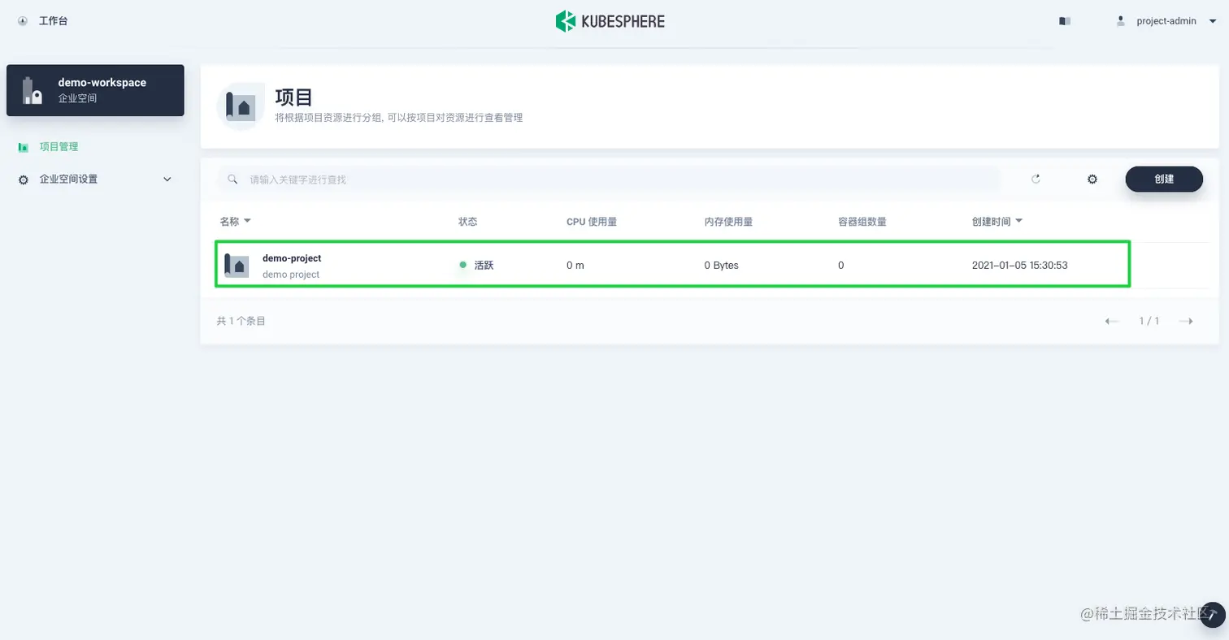Click the 2021-01-05 15:30:53 timestamp
Image resolution: width=1229 pixels, height=640 pixels.
pos(1019,266)
